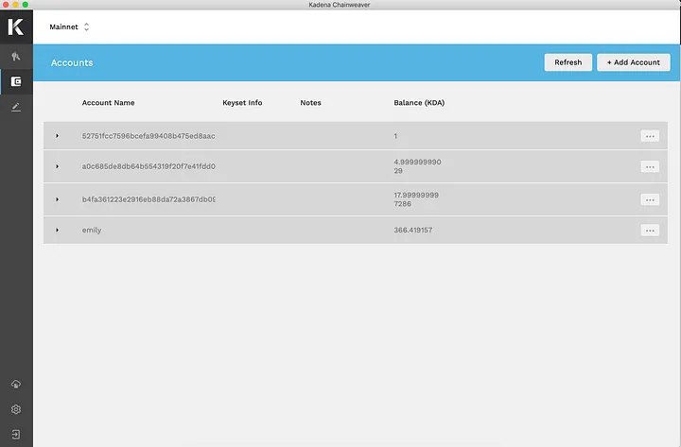Open more options for emily account
This screenshot has width=681, height=447.
[x=650, y=231]
